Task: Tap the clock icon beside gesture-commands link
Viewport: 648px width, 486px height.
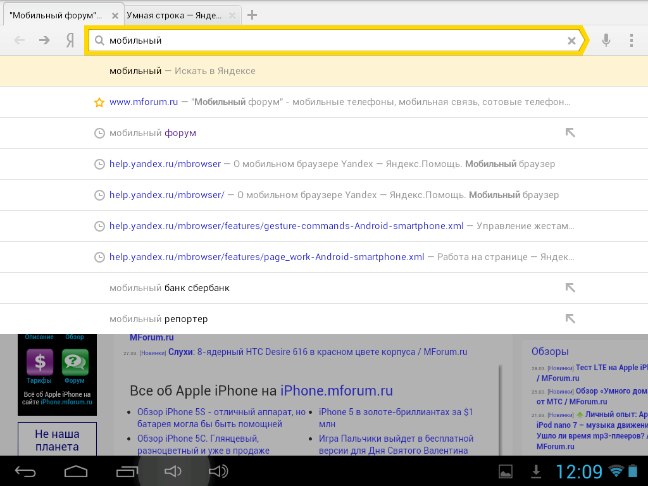Action: (99, 226)
